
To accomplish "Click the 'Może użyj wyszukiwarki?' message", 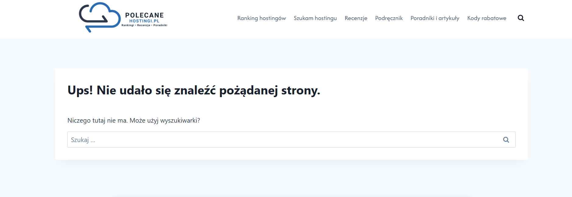I will click(134, 121).
